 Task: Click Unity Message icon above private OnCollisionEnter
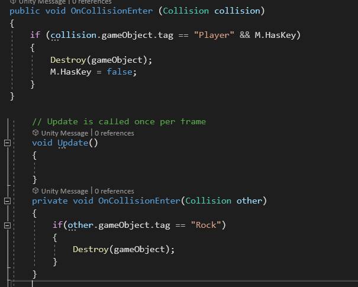(36, 191)
